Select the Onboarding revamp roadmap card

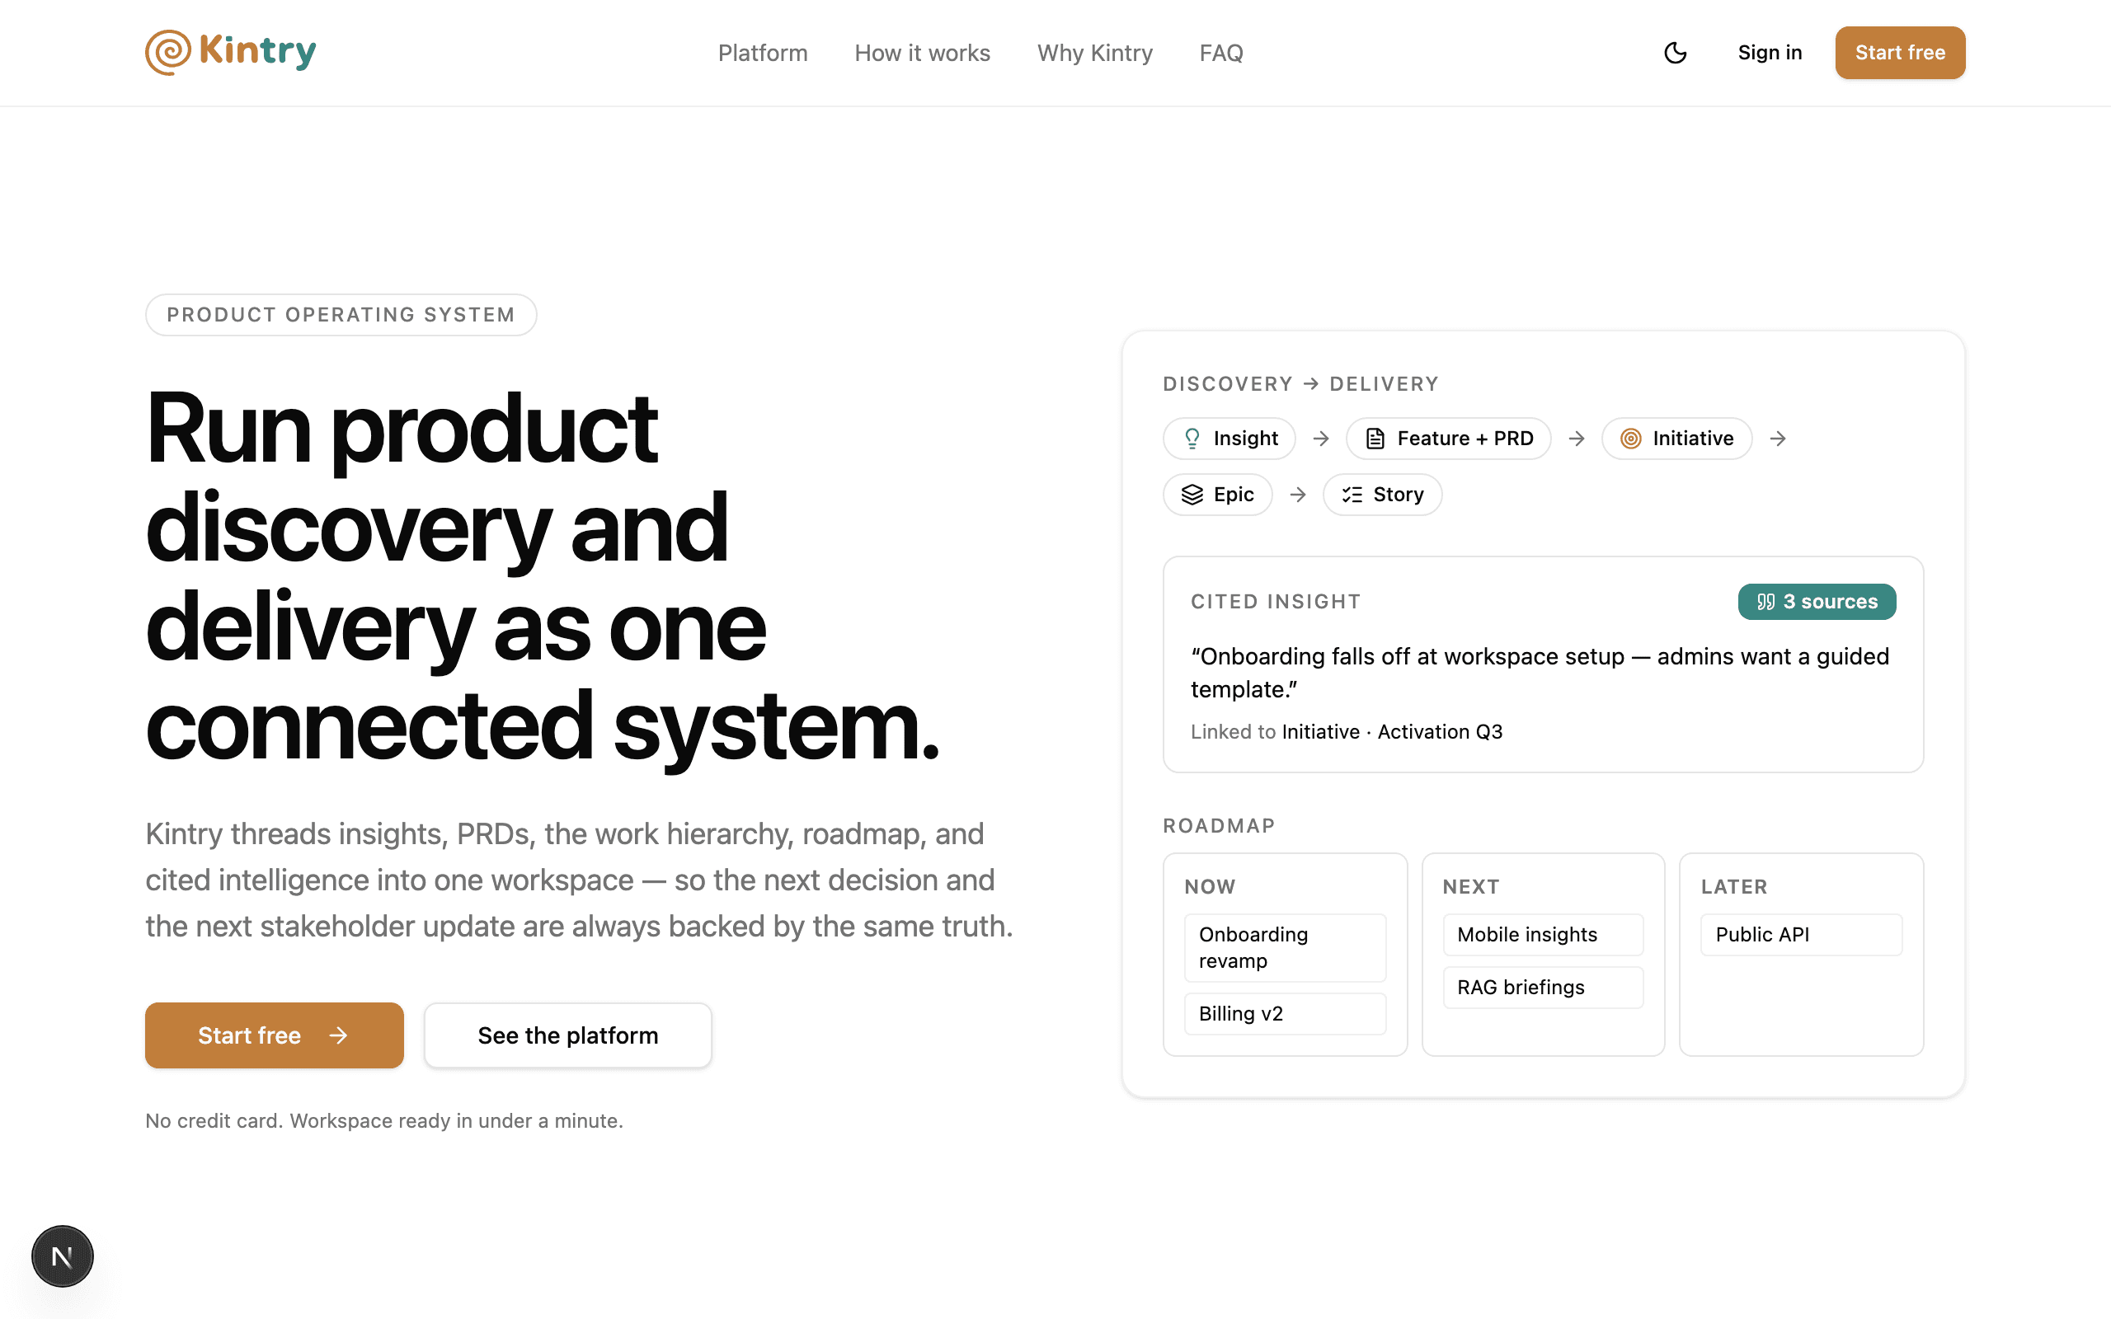[x=1285, y=947]
